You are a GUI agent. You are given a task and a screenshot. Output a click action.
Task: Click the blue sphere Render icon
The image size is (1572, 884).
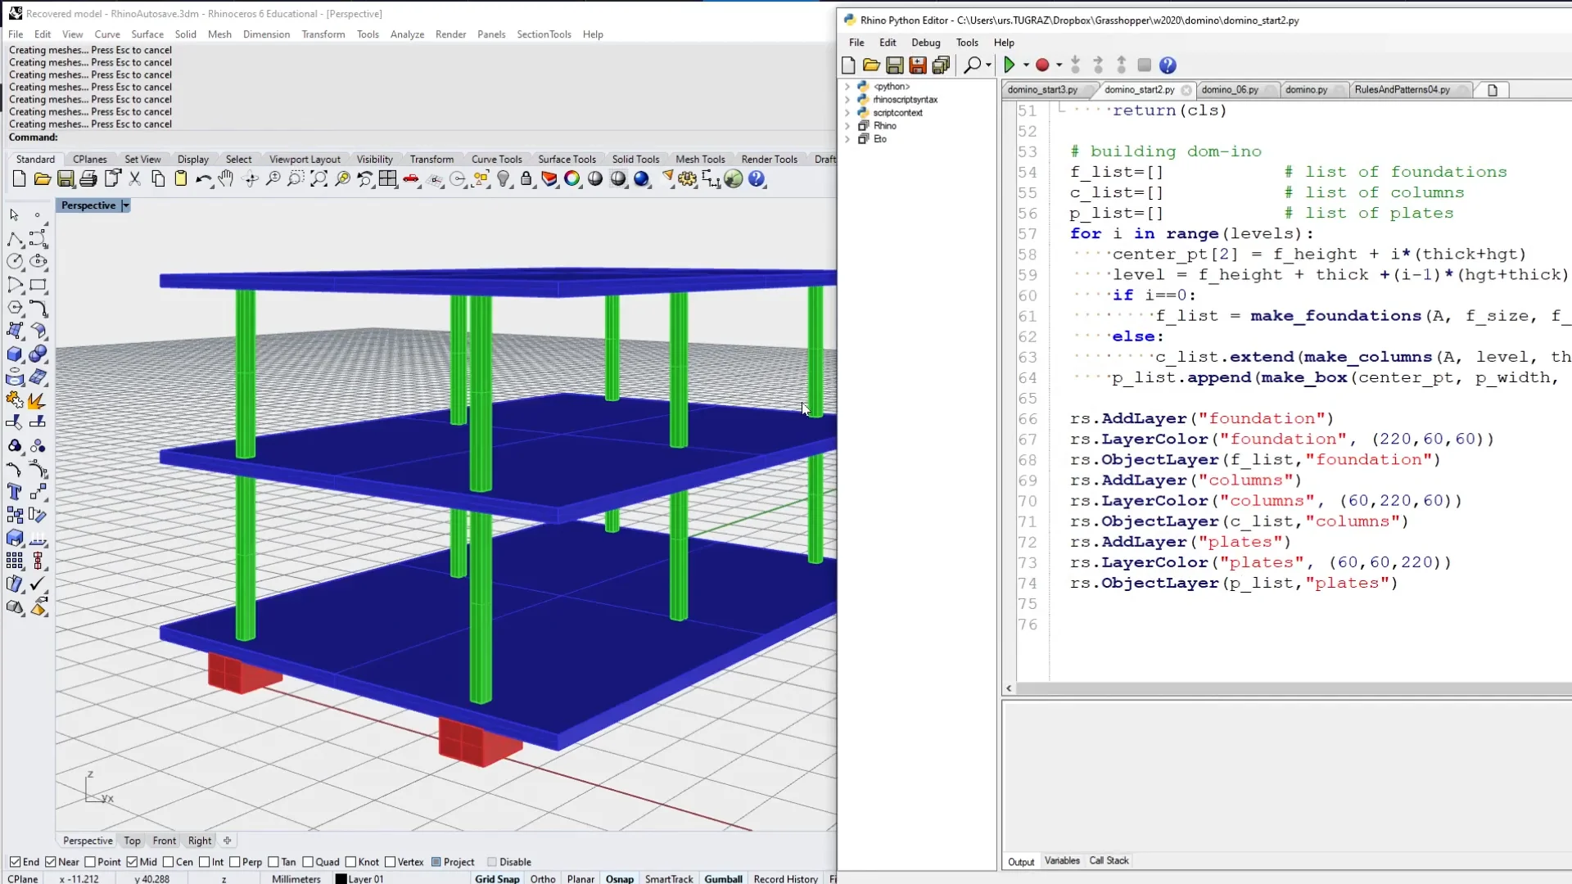click(642, 179)
